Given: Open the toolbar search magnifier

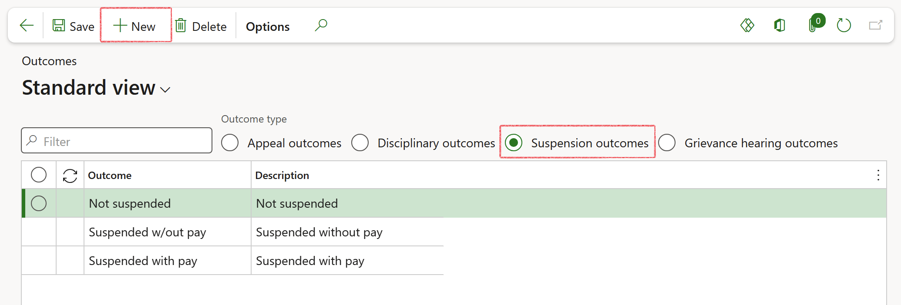Looking at the screenshot, I should (x=321, y=25).
